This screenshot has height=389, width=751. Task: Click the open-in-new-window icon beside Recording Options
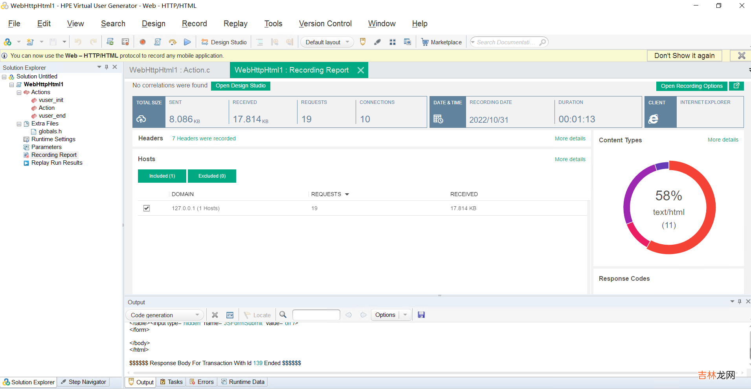(x=736, y=86)
